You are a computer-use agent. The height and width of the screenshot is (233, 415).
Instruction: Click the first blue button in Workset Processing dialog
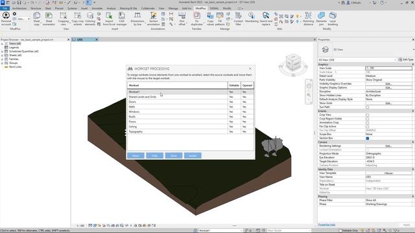(136, 155)
